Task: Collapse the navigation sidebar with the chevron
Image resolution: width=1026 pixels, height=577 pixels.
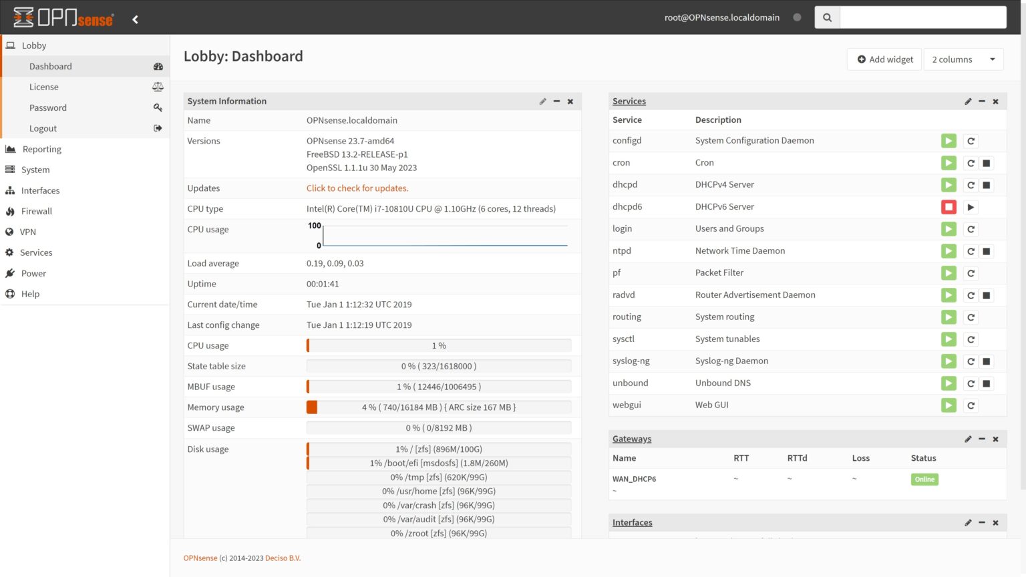Action: (x=135, y=19)
